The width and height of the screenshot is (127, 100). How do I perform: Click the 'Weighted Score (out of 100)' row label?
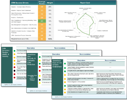(20, 39)
